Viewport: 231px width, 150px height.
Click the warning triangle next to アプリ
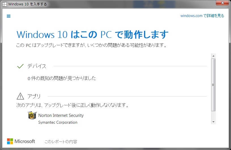coord(20,96)
